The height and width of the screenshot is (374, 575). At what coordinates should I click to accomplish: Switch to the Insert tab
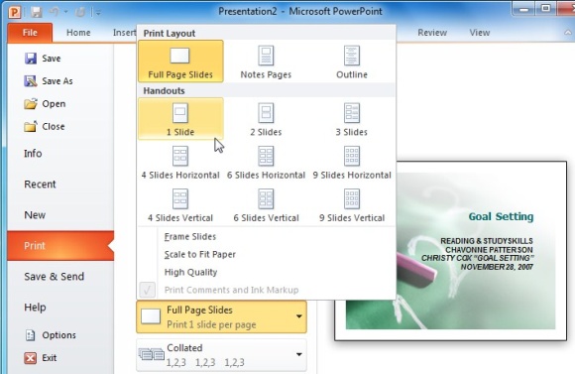coord(124,33)
